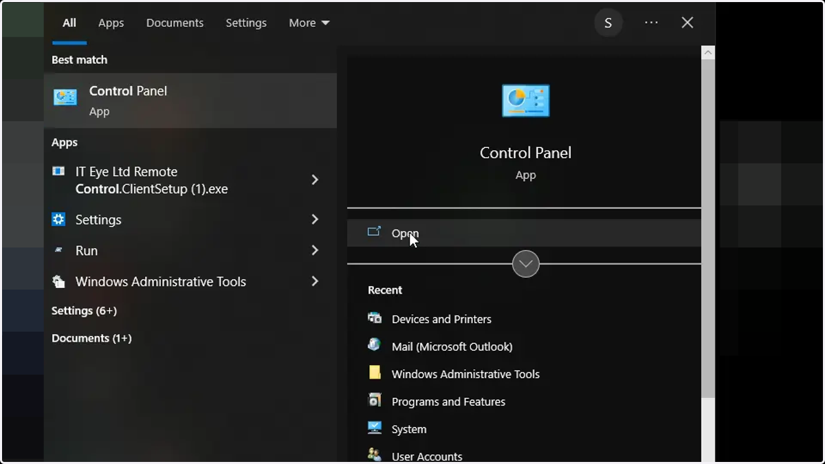Click the User Accounts icon
Screen dimensions: 825x464
(x=375, y=454)
